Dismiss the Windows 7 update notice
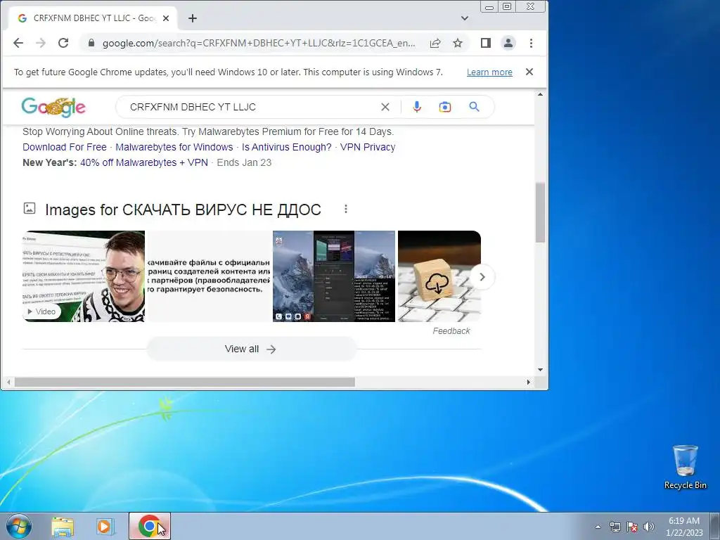 [x=529, y=72]
